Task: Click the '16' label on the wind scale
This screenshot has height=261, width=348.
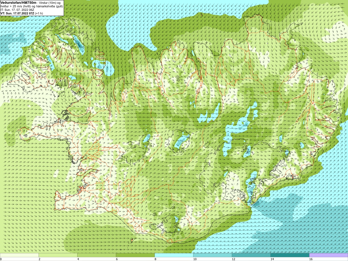Action: click(311, 259)
